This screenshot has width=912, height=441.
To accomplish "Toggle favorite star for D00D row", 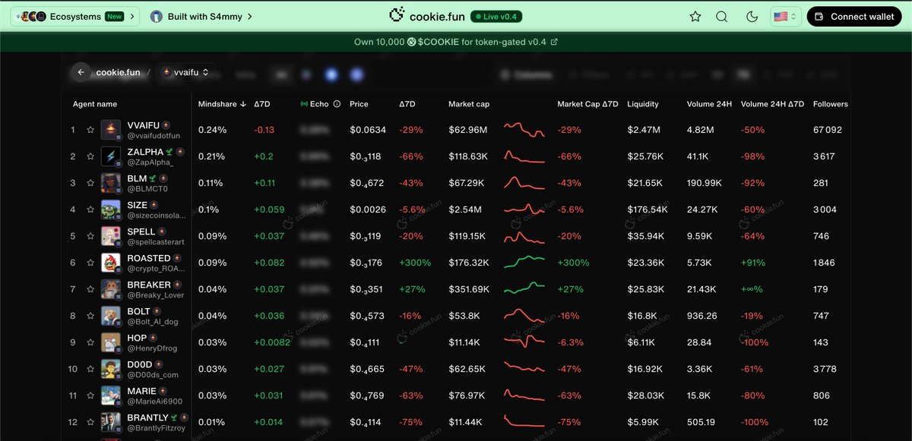I will pos(90,369).
